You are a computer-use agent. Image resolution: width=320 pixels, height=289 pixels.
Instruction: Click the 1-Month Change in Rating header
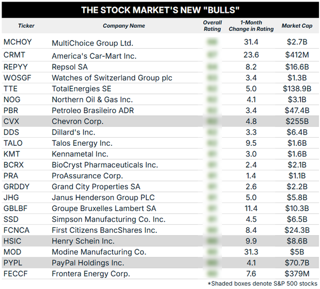[x=251, y=26]
